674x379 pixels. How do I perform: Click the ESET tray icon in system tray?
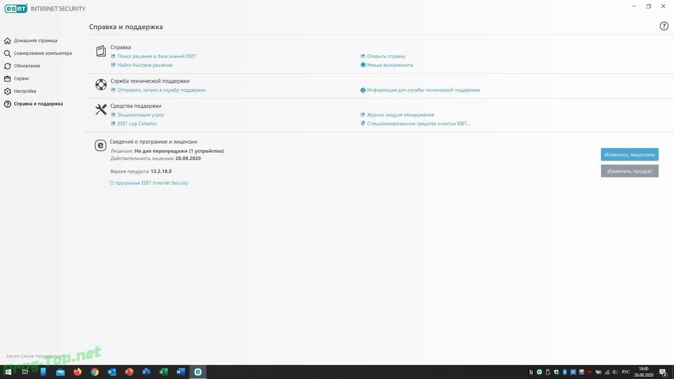click(539, 372)
